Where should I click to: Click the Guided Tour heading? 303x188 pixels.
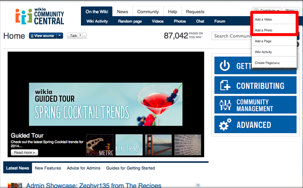pyautogui.click(x=27, y=135)
